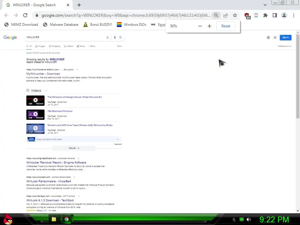Open the Extensions puzzle menu

[x=265, y=15]
